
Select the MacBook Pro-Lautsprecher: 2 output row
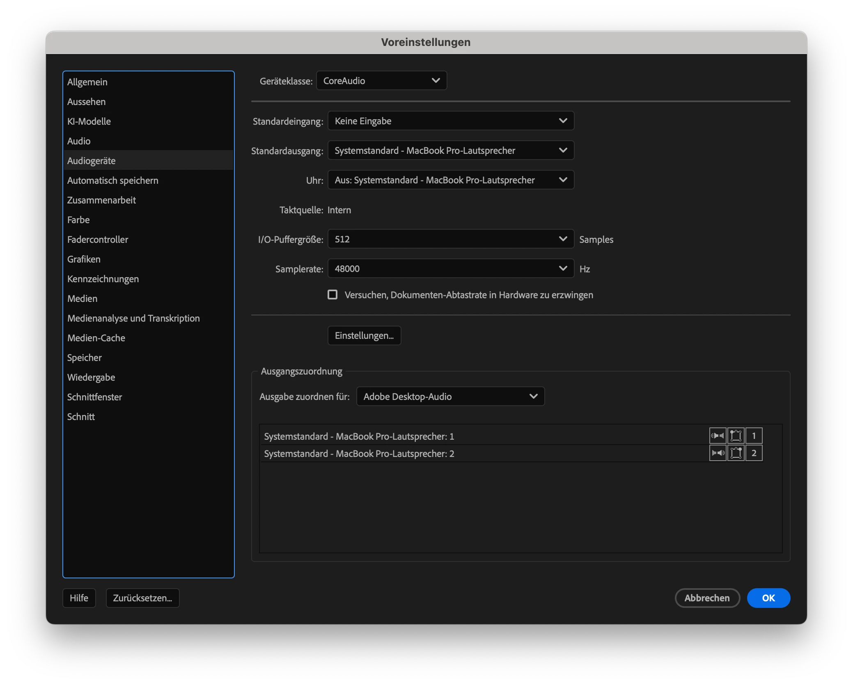point(359,454)
